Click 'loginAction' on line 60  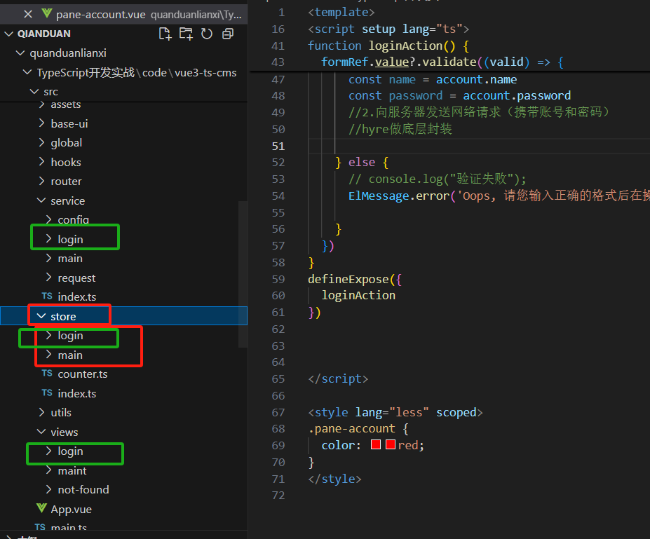click(x=358, y=295)
